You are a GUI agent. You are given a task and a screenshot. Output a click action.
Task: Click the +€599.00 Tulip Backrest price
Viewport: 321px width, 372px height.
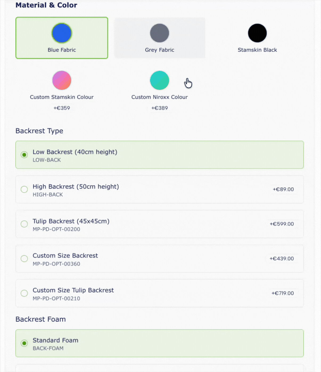[x=282, y=224]
